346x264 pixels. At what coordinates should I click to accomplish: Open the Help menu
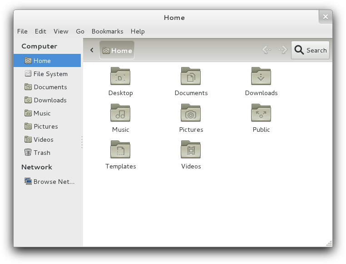[138, 31]
